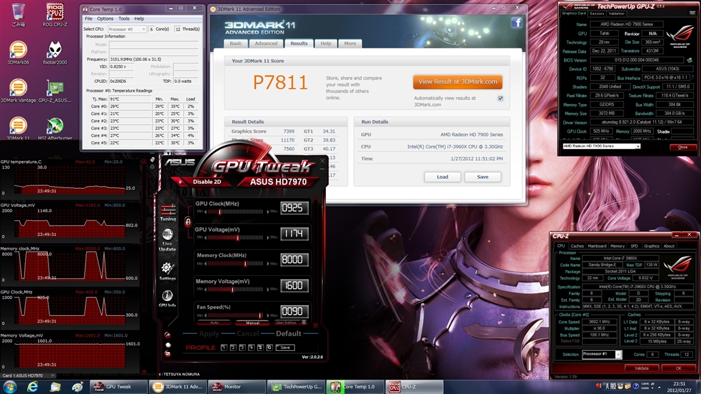Screen dimensions: 701x394
Task: Switch to the Advanced tab in 3DMark 11
Action: (266, 43)
